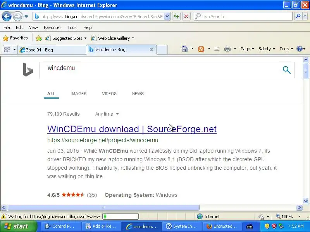The image size is (310, 232).
Task: Open a new blank tab
Action: 162,50
